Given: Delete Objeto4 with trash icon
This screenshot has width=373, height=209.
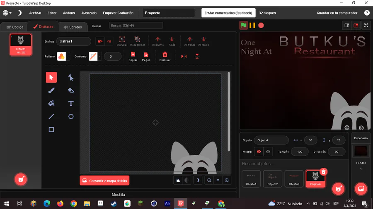Looking at the screenshot, I should point(323,172).
